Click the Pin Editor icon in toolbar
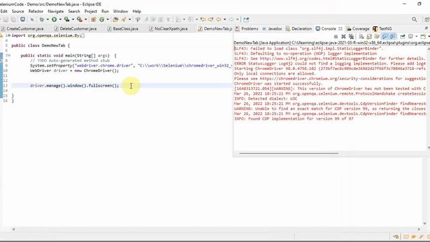The height and width of the screenshot is (242, 430). (246, 19)
